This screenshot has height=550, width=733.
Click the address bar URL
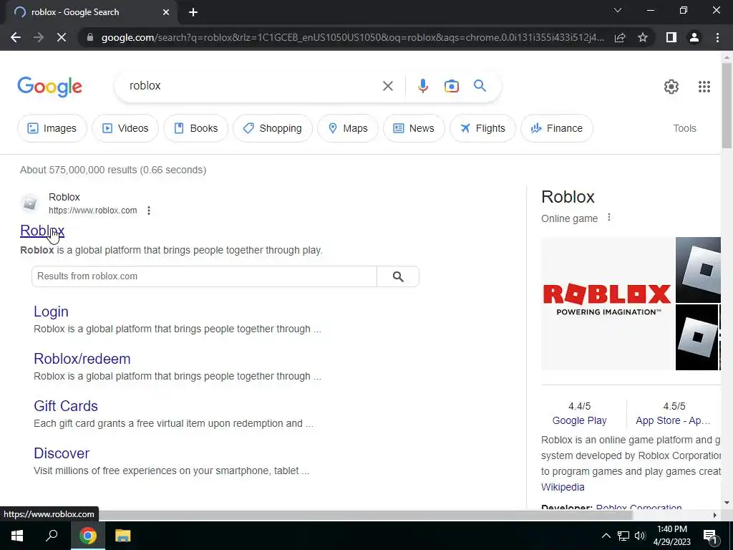click(352, 37)
